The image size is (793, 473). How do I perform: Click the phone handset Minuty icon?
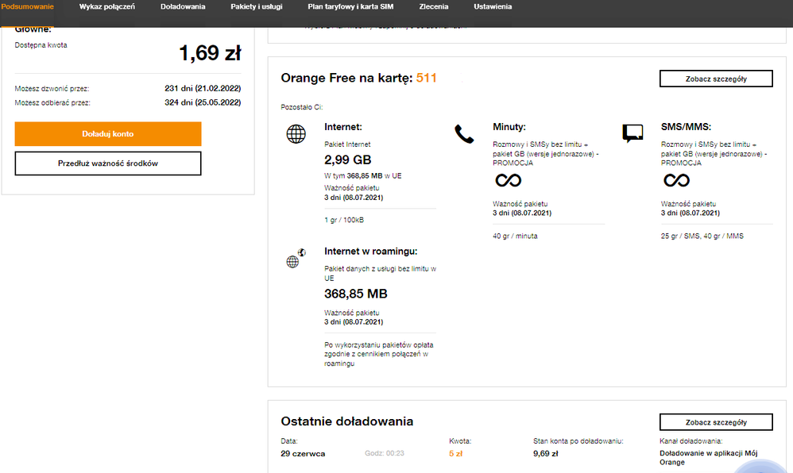pyautogui.click(x=463, y=133)
